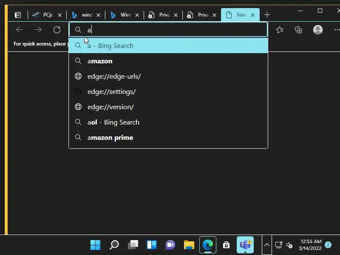This screenshot has height=255, width=340.
Task: Choose the 'amazon' suggestion
Action: (168, 61)
